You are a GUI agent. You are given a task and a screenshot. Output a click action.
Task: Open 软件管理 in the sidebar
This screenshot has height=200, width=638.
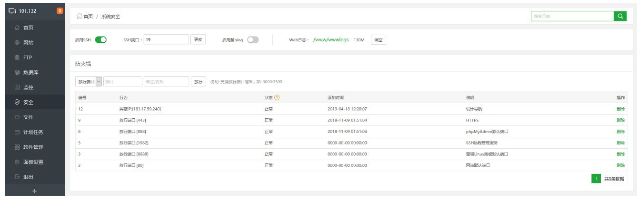[33, 147]
